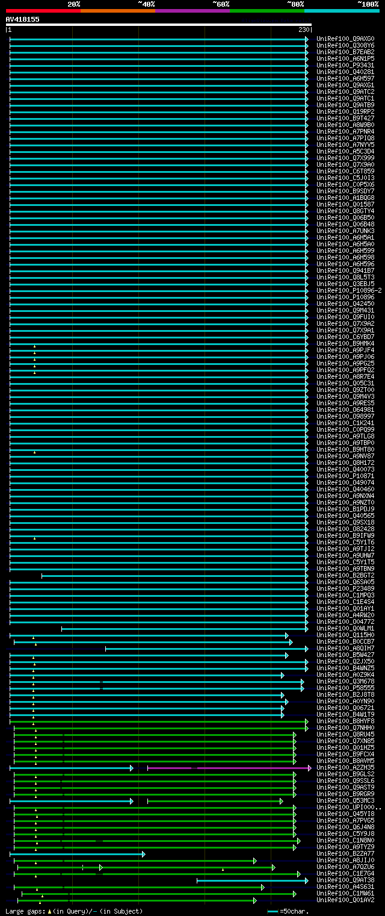Select the UniRef100_Q9ZT00 label
The height and width of the screenshot is (916, 385).
[x=345, y=390]
